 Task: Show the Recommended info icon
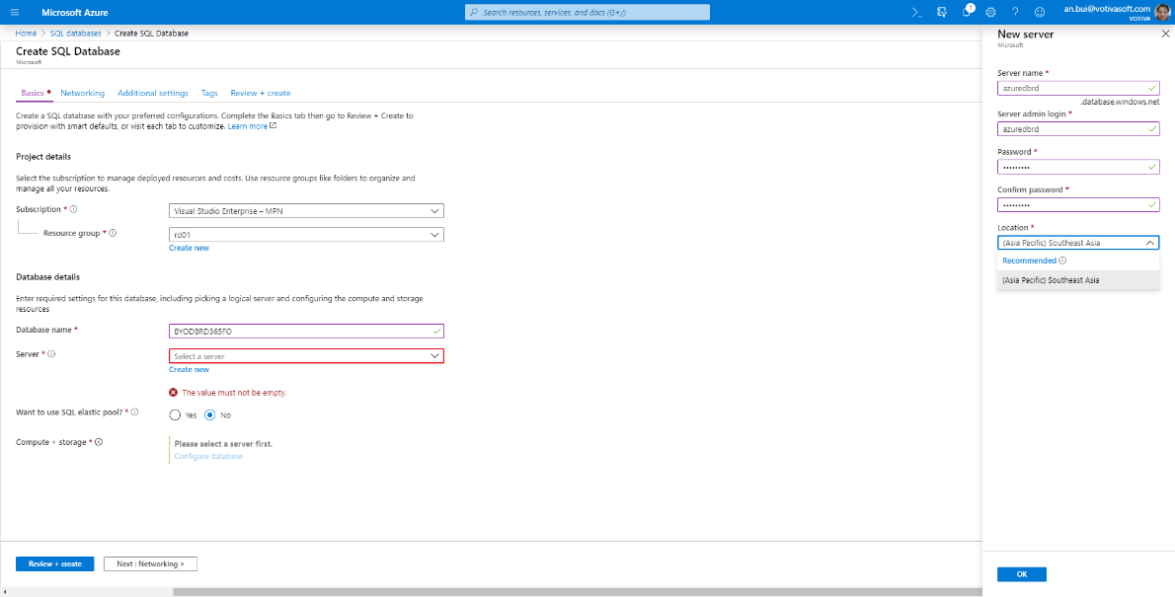click(x=1062, y=261)
